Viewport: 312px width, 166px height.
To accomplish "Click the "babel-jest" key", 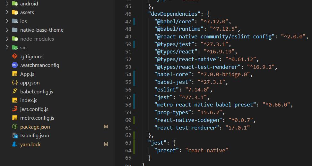I will (x=173, y=82).
